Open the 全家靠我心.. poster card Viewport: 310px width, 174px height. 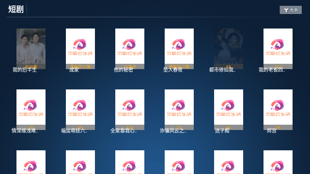point(130,110)
